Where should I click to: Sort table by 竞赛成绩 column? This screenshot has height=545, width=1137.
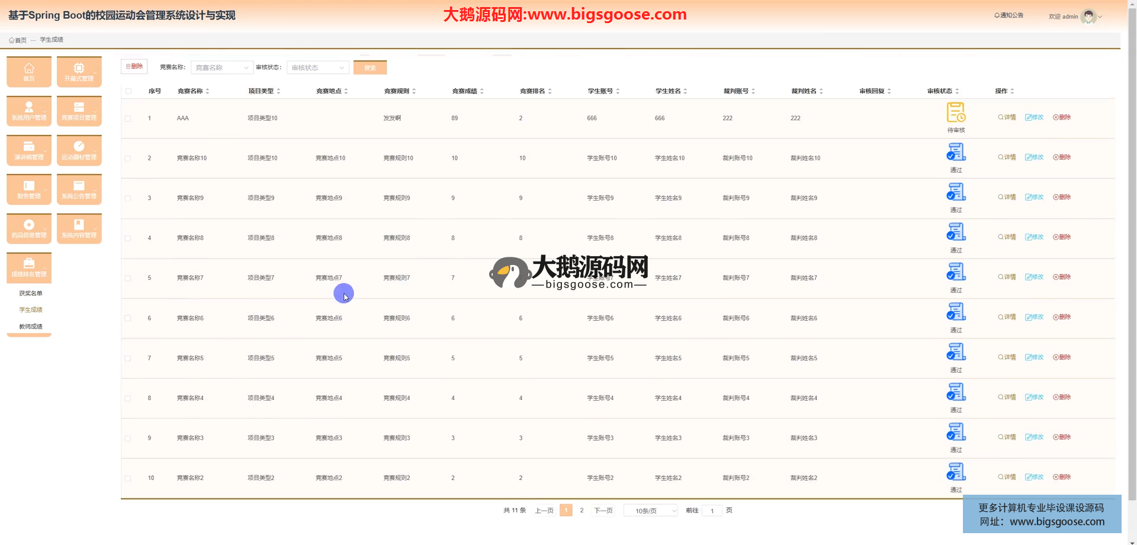click(468, 91)
